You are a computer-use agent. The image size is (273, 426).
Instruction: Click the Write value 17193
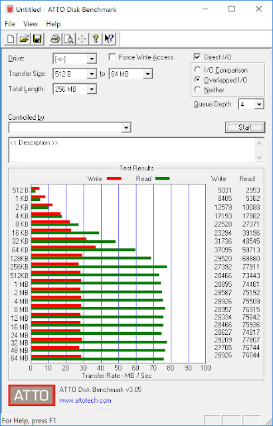coord(223,216)
